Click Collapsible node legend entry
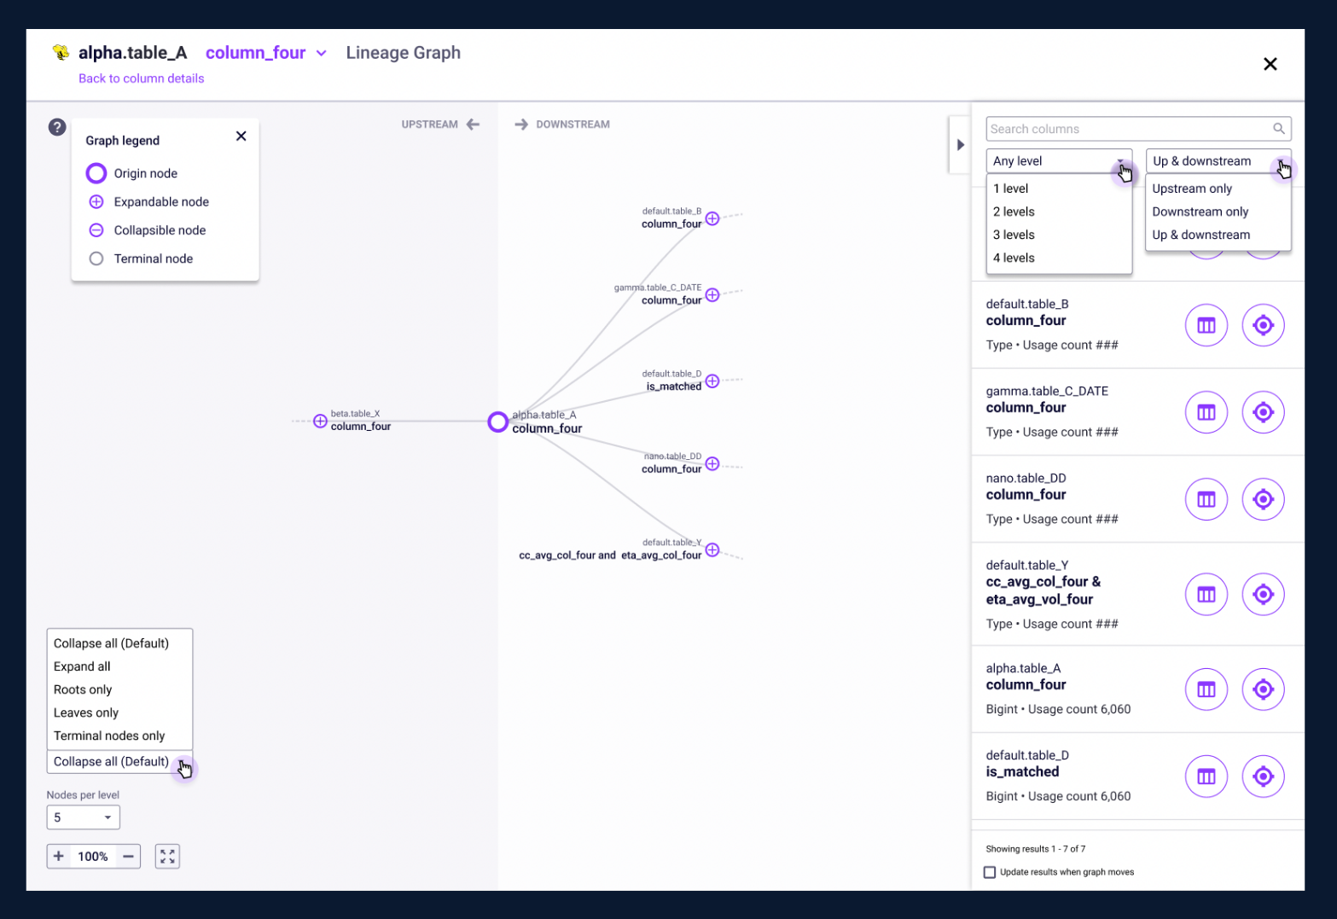The width and height of the screenshot is (1337, 919). pos(148,230)
